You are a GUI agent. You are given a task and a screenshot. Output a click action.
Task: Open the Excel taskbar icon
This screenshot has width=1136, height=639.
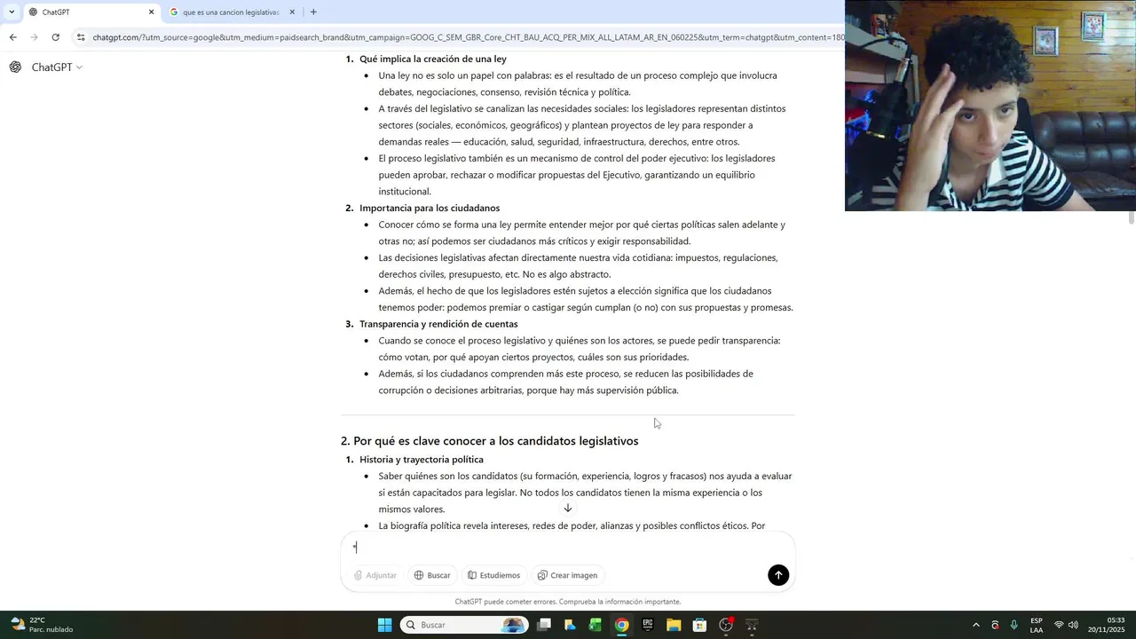[x=596, y=625]
